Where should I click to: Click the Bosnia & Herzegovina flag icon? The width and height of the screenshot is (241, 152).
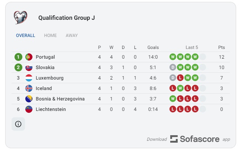29,99
